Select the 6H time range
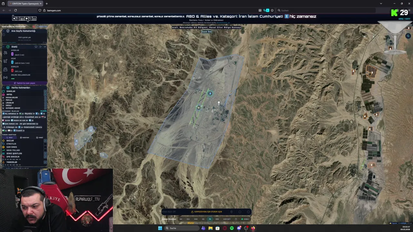Image resolution: width=413 pixels, height=232 pixels. click(181, 219)
